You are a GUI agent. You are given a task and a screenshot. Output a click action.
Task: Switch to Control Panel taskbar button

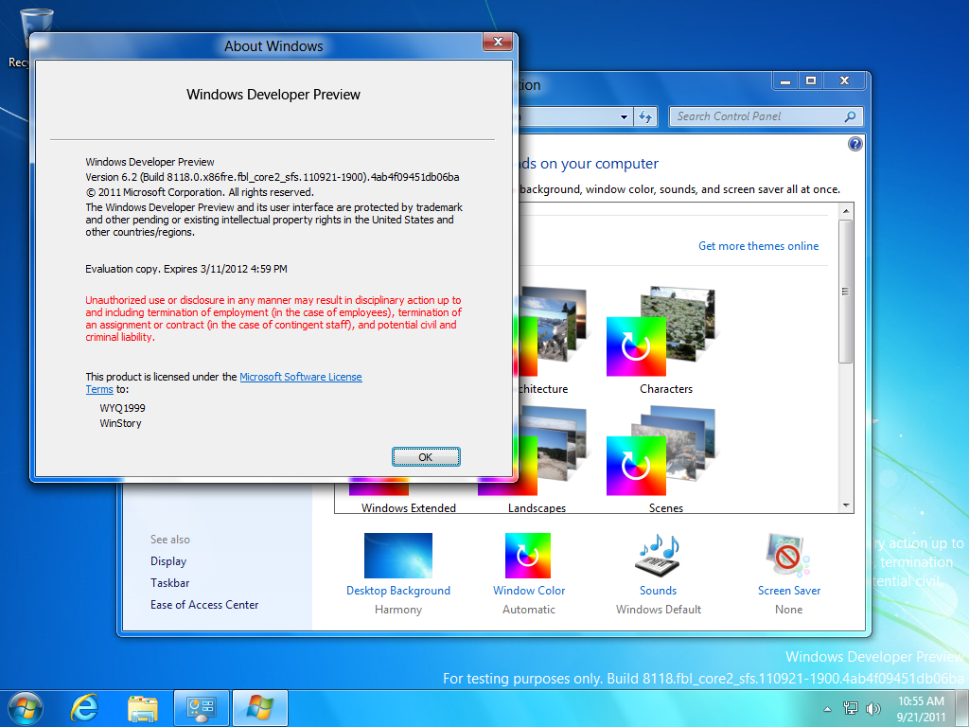[x=202, y=708]
